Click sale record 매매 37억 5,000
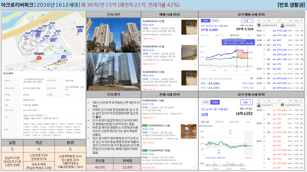 (280, 31)
